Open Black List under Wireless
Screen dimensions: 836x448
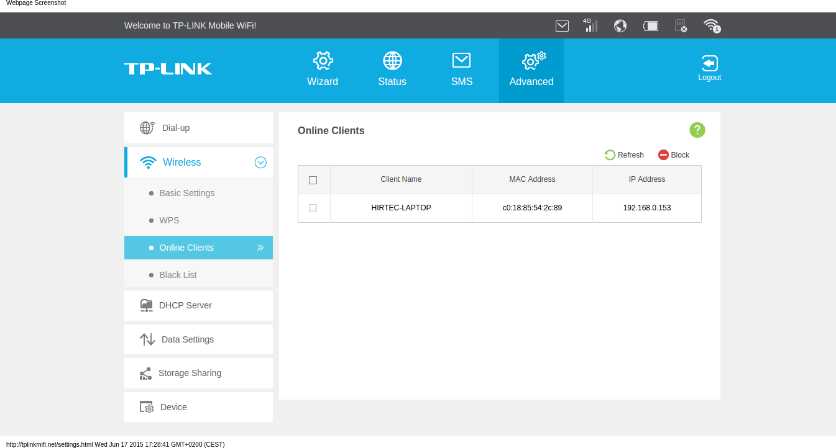pos(178,275)
